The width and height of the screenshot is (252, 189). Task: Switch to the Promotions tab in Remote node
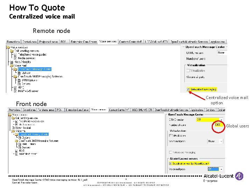click(13, 42)
